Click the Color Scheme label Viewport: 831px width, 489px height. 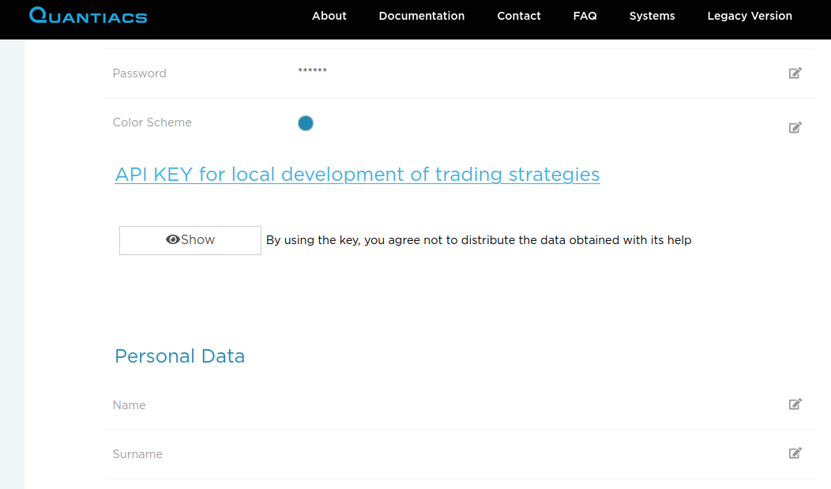152,122
